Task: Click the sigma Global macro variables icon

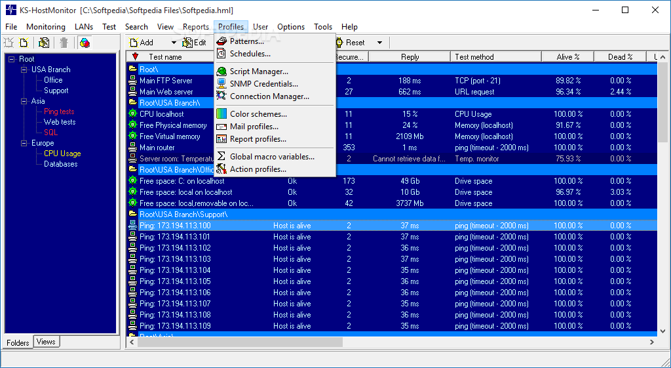Action: [221, 156]
